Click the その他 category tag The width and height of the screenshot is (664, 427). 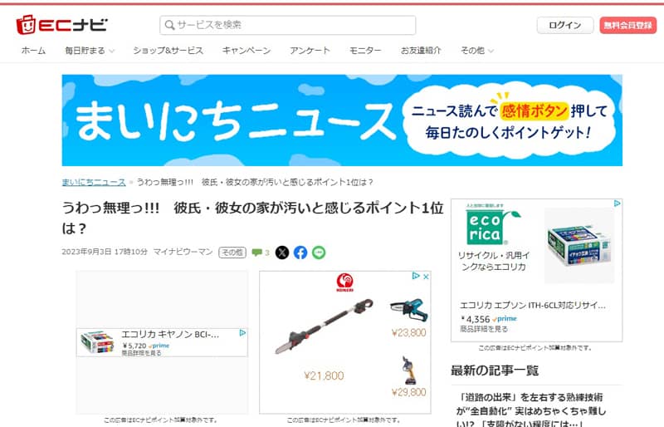[x=232, y=253]
